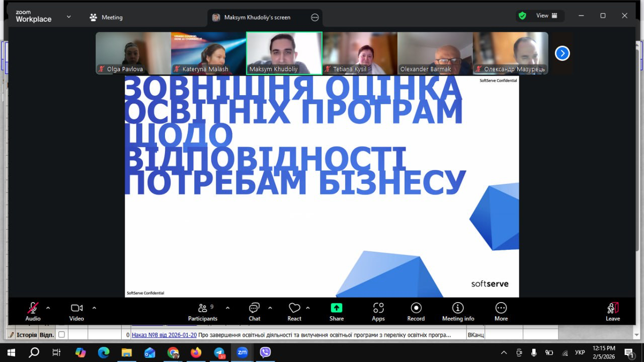Open the More options menu
Viewport: 644px width, 362px height.
[x=501, y=311]
